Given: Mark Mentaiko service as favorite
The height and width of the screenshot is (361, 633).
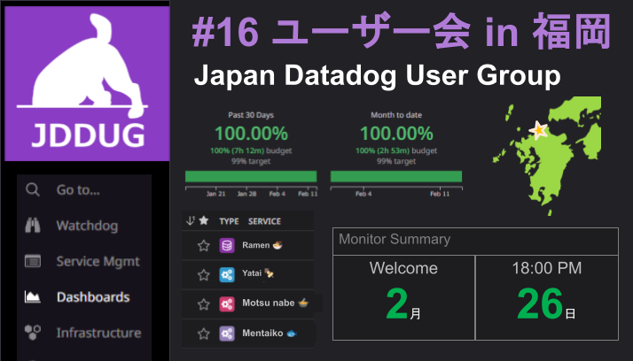Looking at the screenshot, I should [x=203, y=334].
